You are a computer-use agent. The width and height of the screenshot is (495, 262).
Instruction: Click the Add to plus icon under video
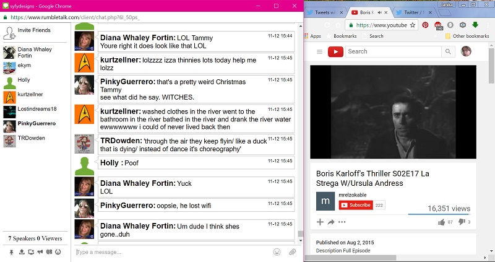320,222
